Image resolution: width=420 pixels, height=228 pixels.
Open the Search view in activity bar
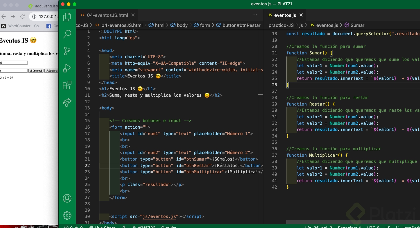[x=67, y=34]
